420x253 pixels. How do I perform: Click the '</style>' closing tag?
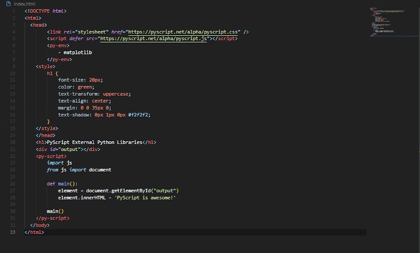[47, 128]
